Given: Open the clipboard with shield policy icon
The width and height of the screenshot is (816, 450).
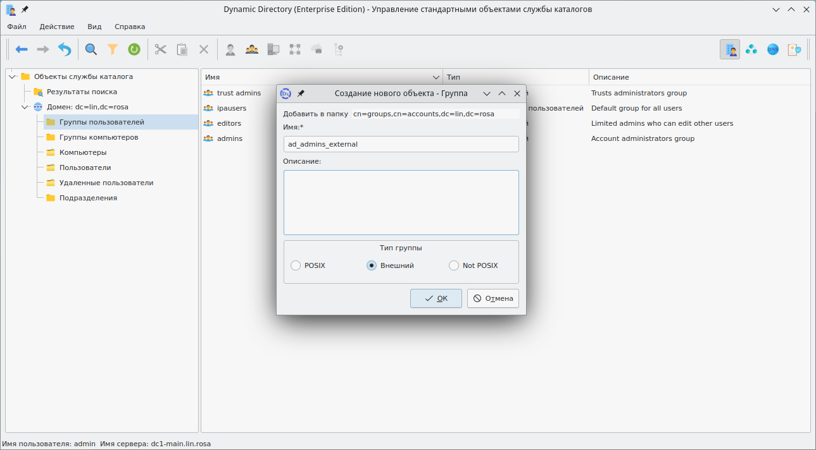Looking at the screenshot, I should pos(794,49).
